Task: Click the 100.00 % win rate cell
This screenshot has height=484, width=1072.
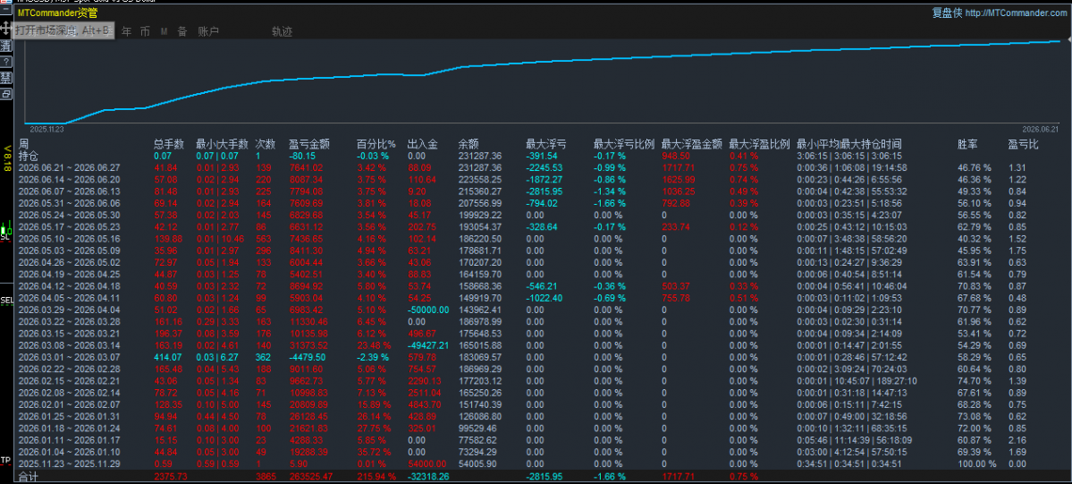Action: click(x=977, y=463)
